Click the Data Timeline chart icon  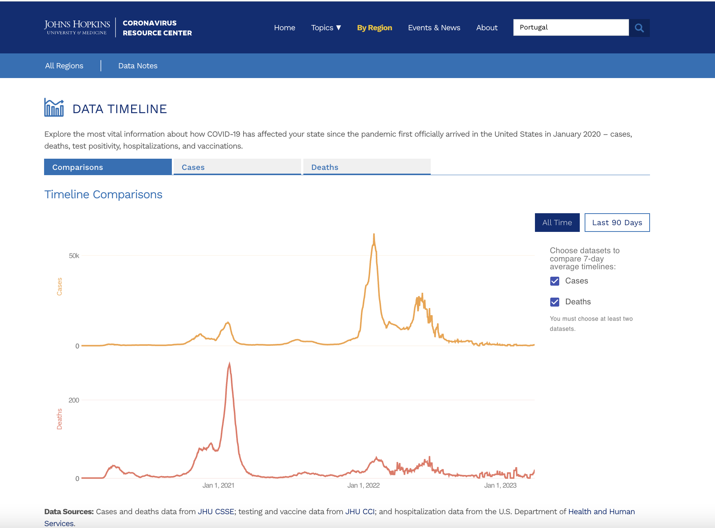coord(54,108)
